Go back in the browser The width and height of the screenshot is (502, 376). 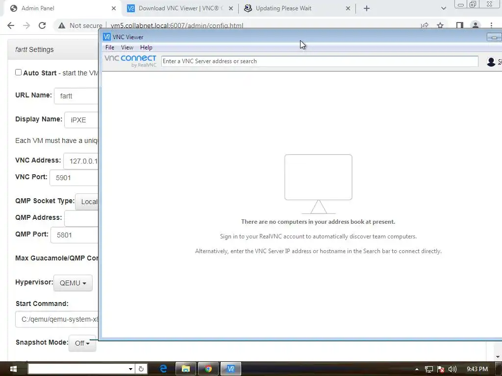[x=11, y=25]
